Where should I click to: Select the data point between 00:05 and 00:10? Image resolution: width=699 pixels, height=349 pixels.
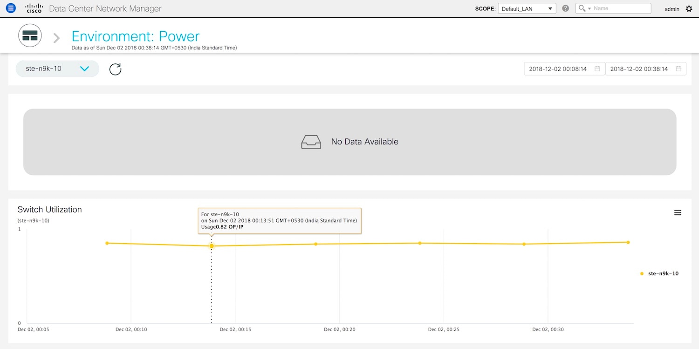tap(107, 243)
